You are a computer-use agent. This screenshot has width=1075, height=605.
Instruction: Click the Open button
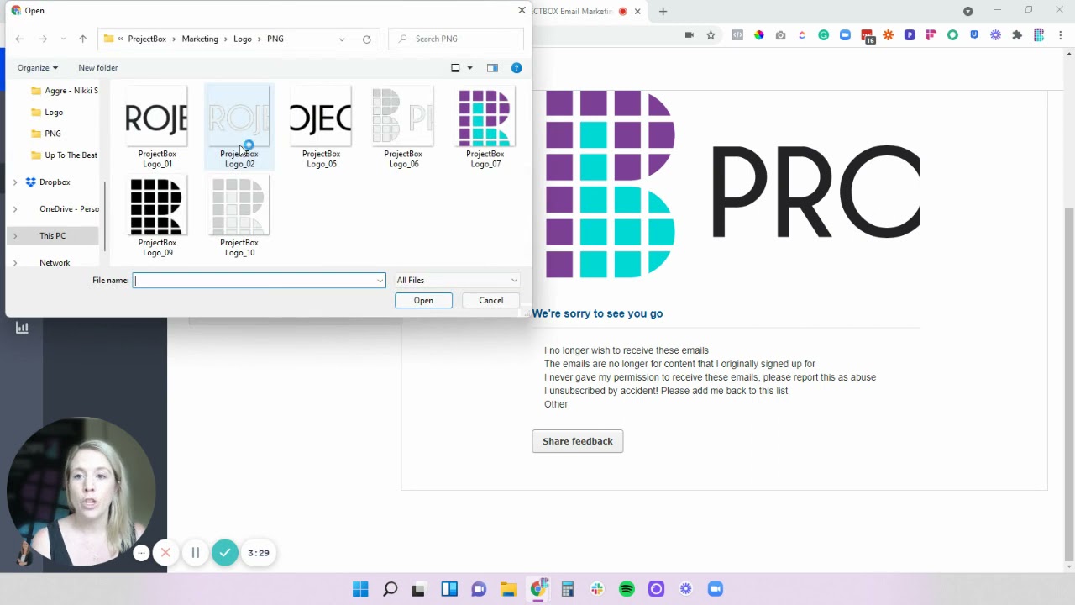coord(423,301)
